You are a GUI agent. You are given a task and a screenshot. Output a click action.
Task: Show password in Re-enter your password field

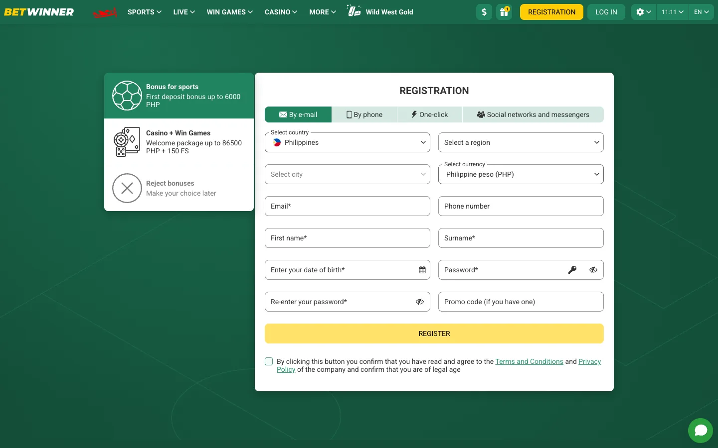(420, 302)
